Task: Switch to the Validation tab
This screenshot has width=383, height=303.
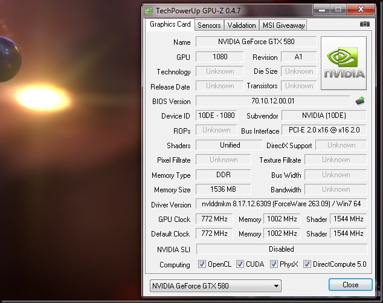Action: coord(242,25)
